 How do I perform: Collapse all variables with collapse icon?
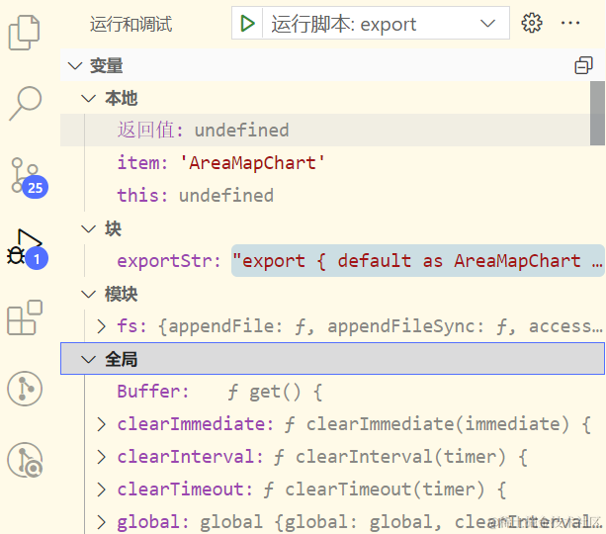tap(583, 65)
